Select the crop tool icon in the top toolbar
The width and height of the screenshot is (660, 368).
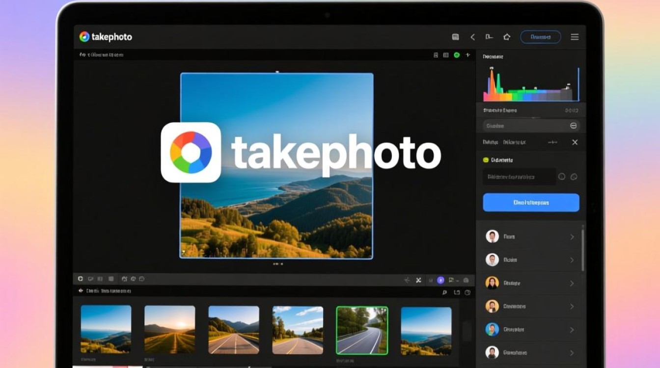click(489, 37)
